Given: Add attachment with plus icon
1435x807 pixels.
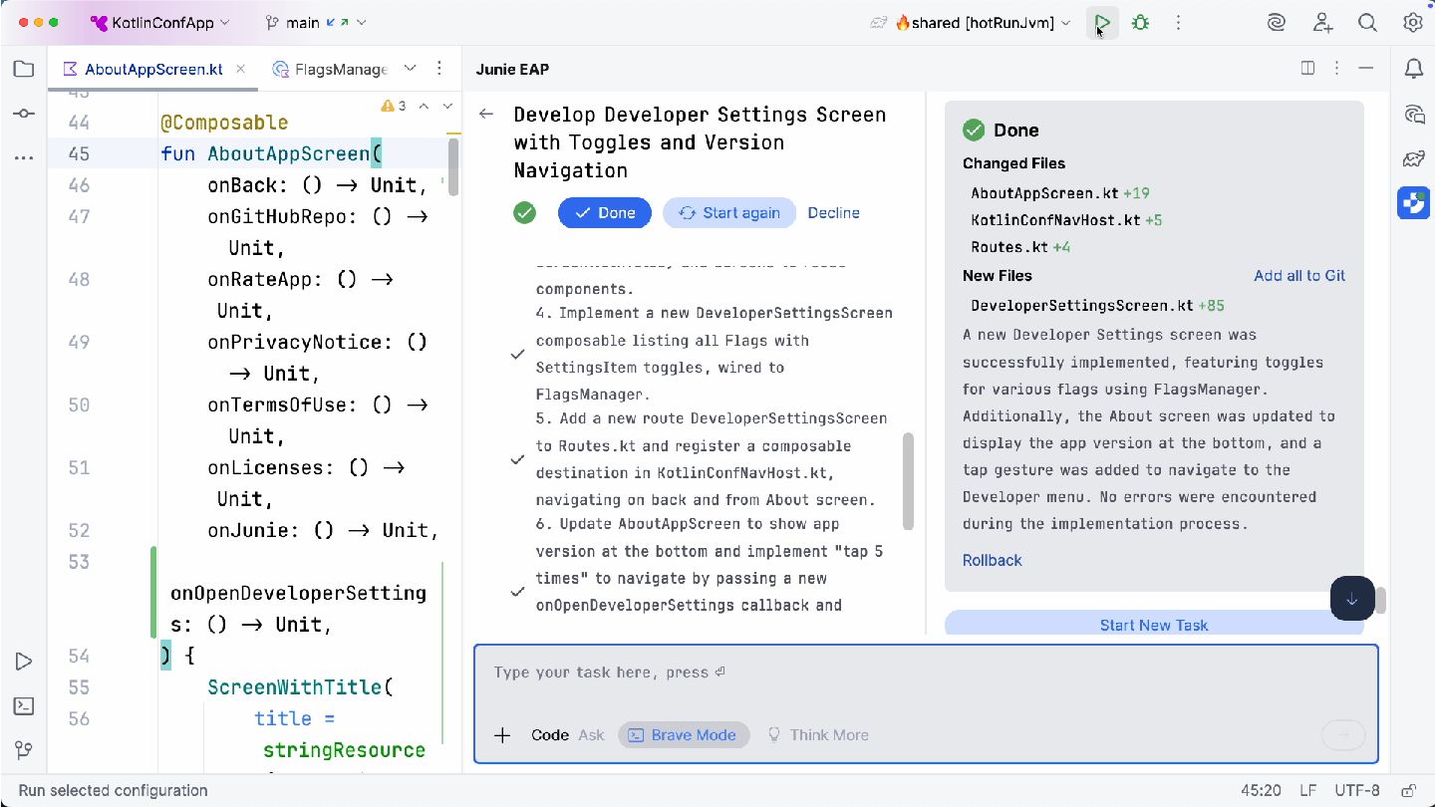Looking at the screenshot, I should [x=502, y=735].
